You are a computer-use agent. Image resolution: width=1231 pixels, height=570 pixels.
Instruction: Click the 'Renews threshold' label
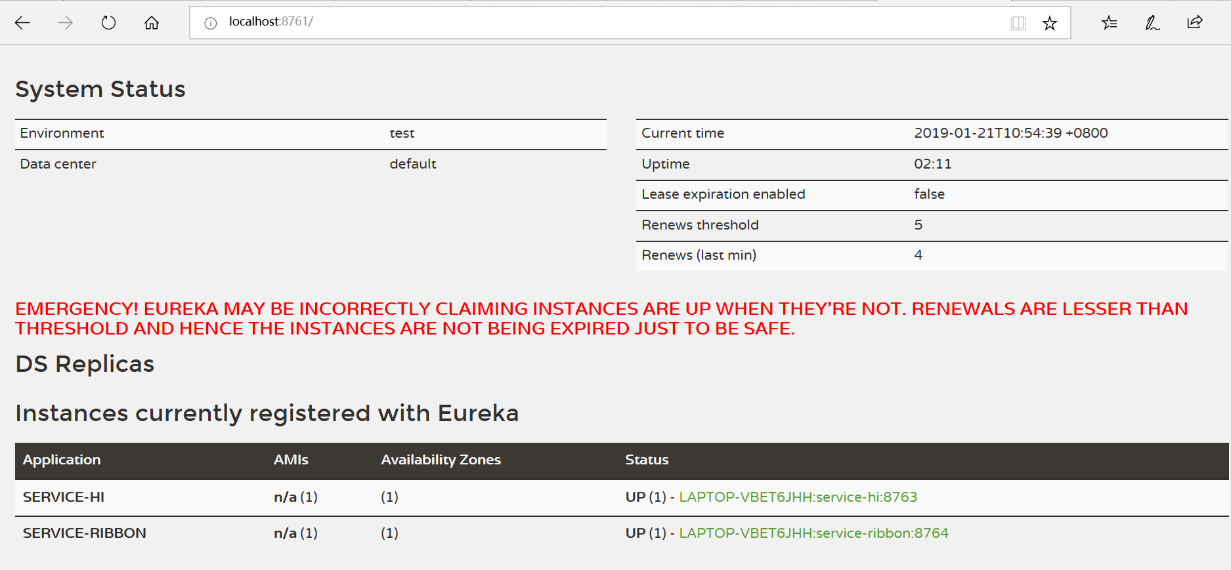tap(700, 225)
